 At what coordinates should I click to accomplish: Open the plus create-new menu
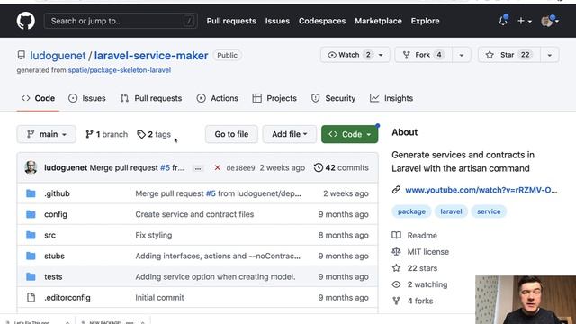[x=524, y=21]
